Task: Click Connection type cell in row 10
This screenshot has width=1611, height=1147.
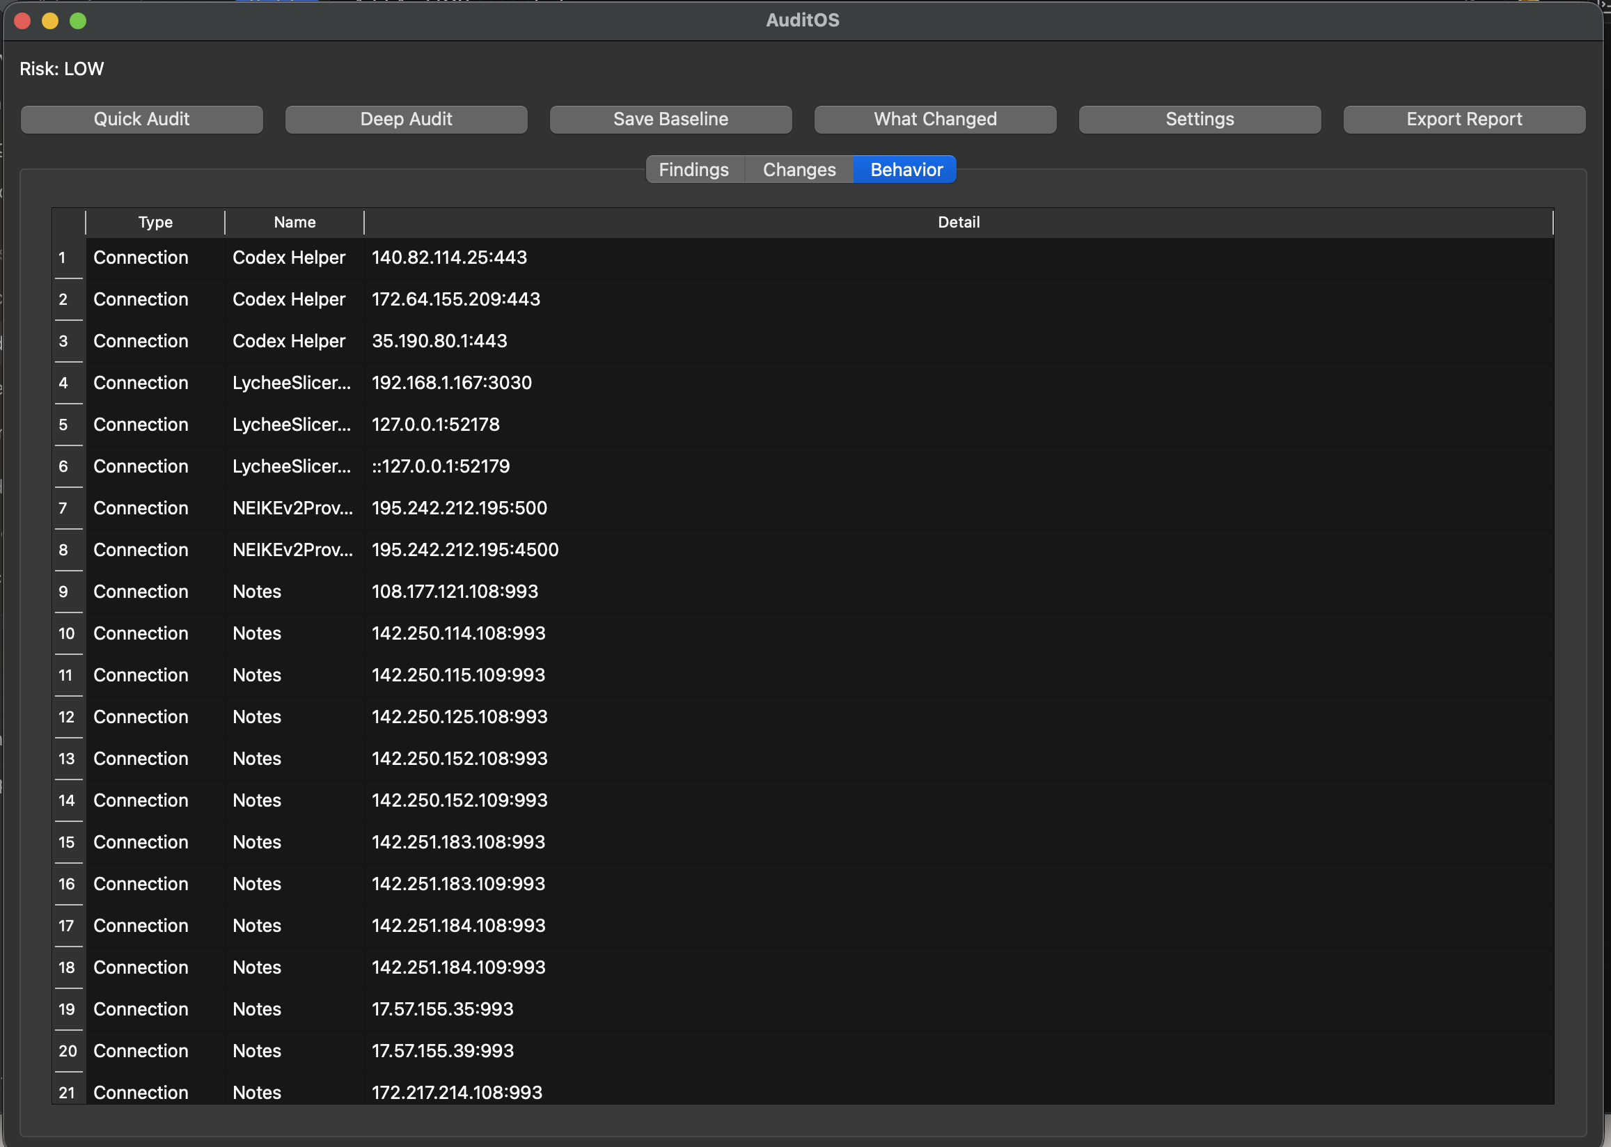Action: point(155,633)
